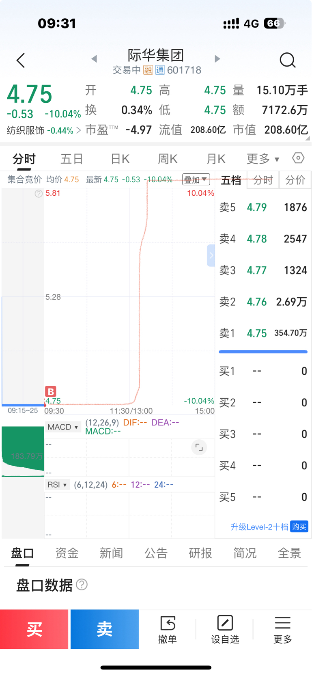Open the 更多 bottom menu icon
Screen dimensions: 312x676
click(283, 630)
